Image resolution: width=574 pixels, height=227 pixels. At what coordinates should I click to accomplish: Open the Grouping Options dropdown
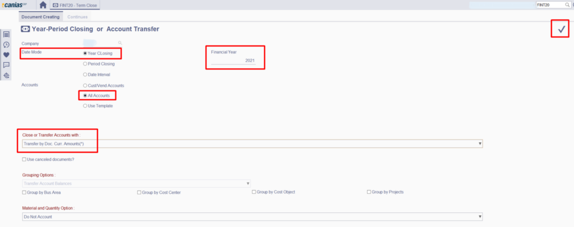247,183
